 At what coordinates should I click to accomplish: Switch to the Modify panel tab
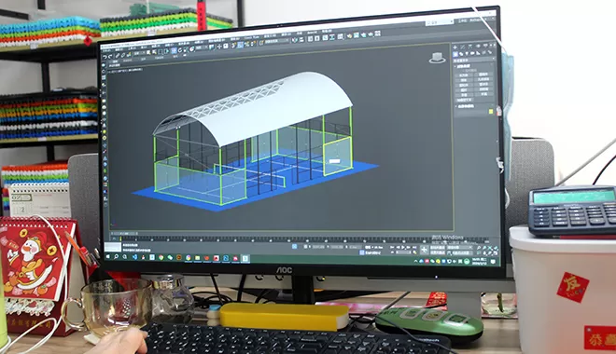click(x=462, y=47)
